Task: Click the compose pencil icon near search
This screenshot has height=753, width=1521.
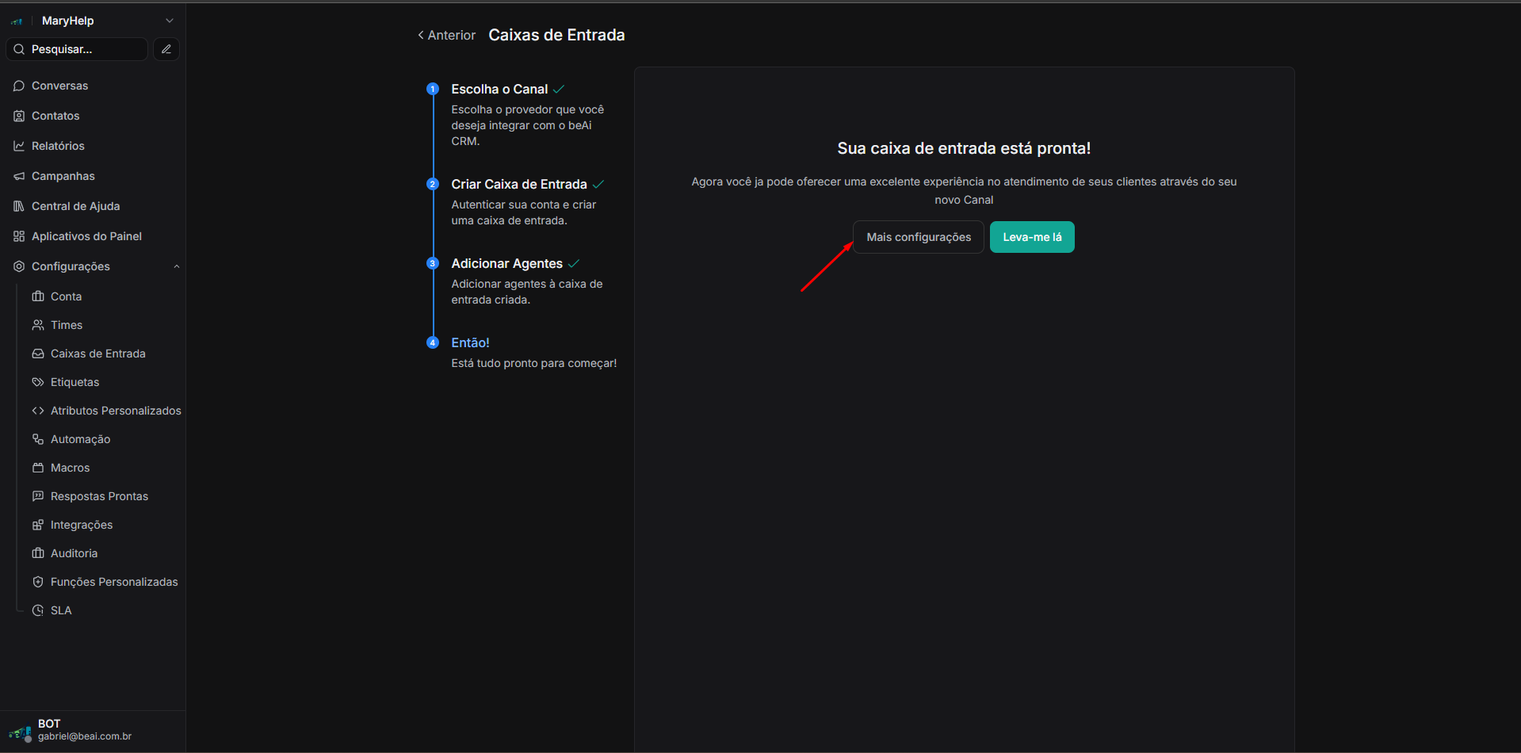Action: [x=166, y=49]
